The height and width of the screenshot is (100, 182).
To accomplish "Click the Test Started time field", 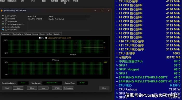I will pyautogui.click(x=52, y=83).
